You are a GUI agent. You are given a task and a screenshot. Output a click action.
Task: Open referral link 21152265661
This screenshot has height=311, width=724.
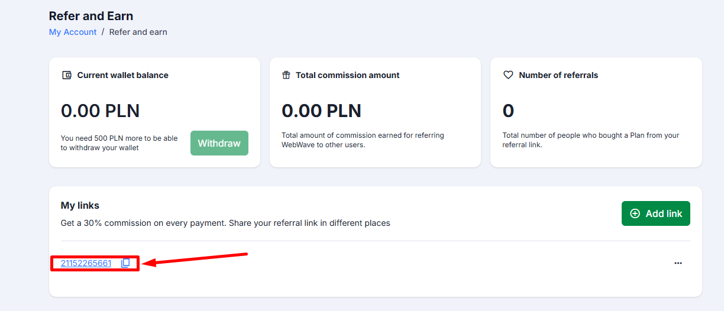coord(86,263)
